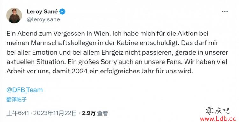Open the @leroy_sane handle

pyautogui.click(x=43, y=20)
